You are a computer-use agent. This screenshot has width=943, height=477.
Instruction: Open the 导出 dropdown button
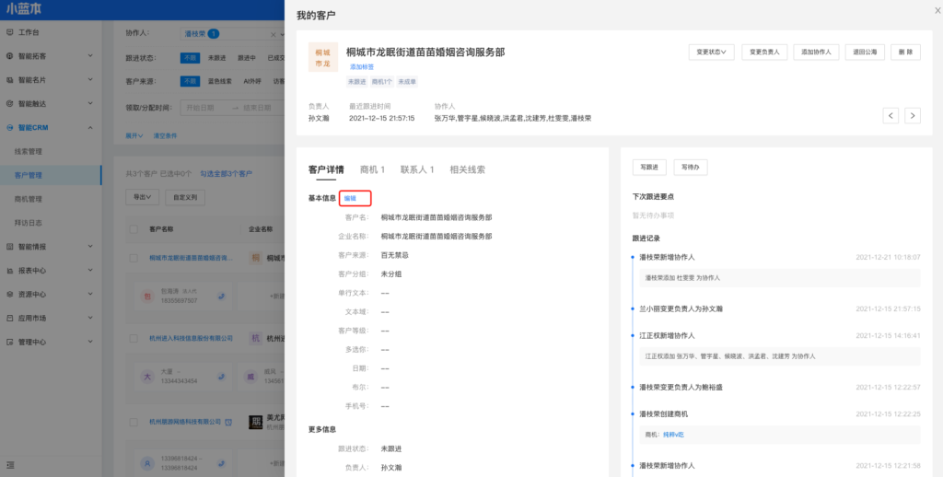tap(141, 197)
